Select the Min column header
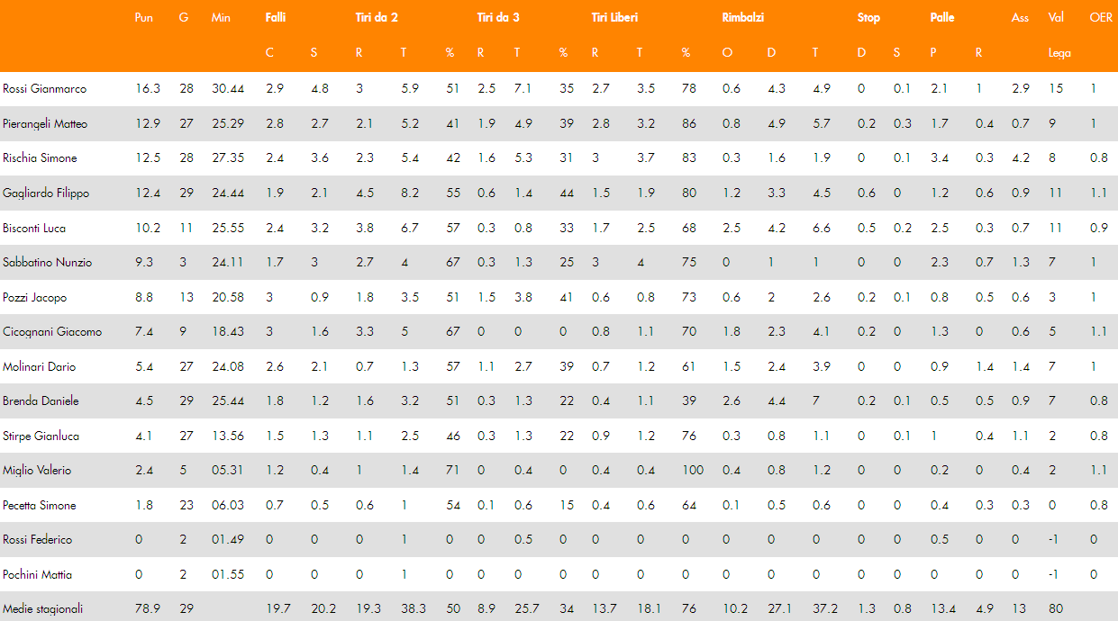The height and width of the screenshot is (621, 1118). (220, 18)
